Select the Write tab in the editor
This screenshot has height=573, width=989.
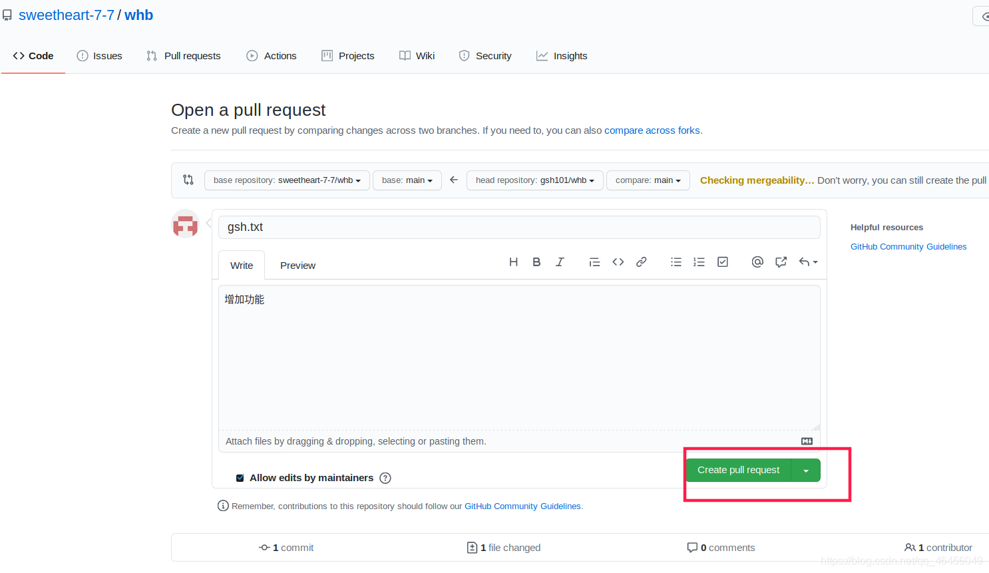point(242,265)
